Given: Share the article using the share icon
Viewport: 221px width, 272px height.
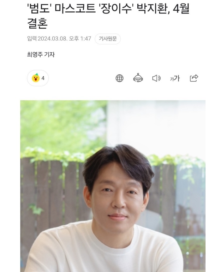Looking at the screenshot, I should click(x=194, y=78).
